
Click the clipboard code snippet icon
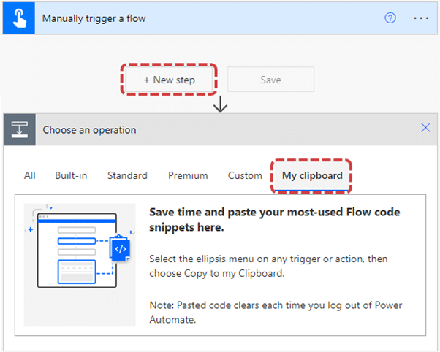pos(120,249)
